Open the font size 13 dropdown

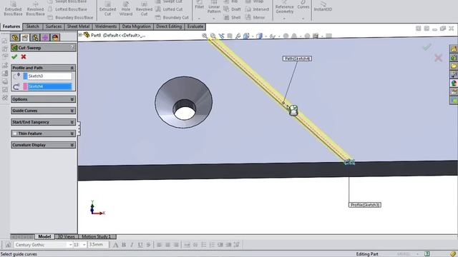84,245
